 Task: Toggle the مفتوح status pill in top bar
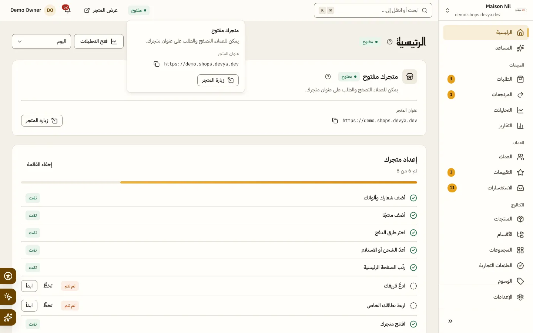139,10
